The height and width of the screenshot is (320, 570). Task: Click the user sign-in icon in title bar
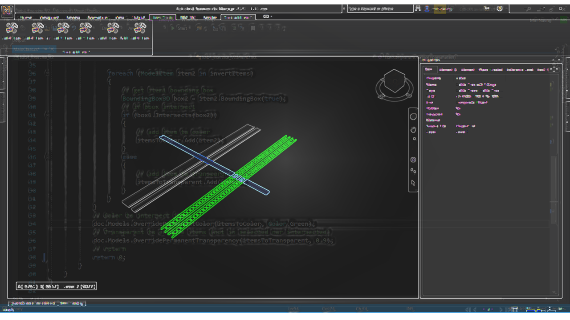[x=427, y=8]
